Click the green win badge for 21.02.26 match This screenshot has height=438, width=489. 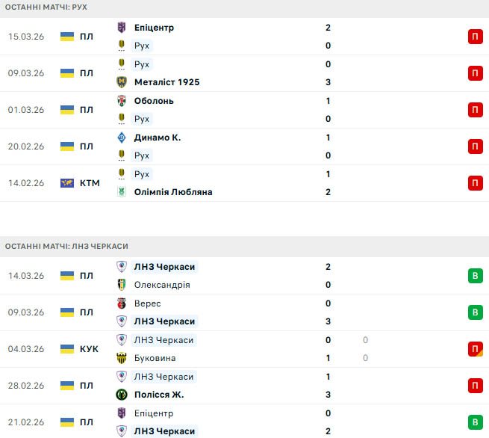pos(475,422)
